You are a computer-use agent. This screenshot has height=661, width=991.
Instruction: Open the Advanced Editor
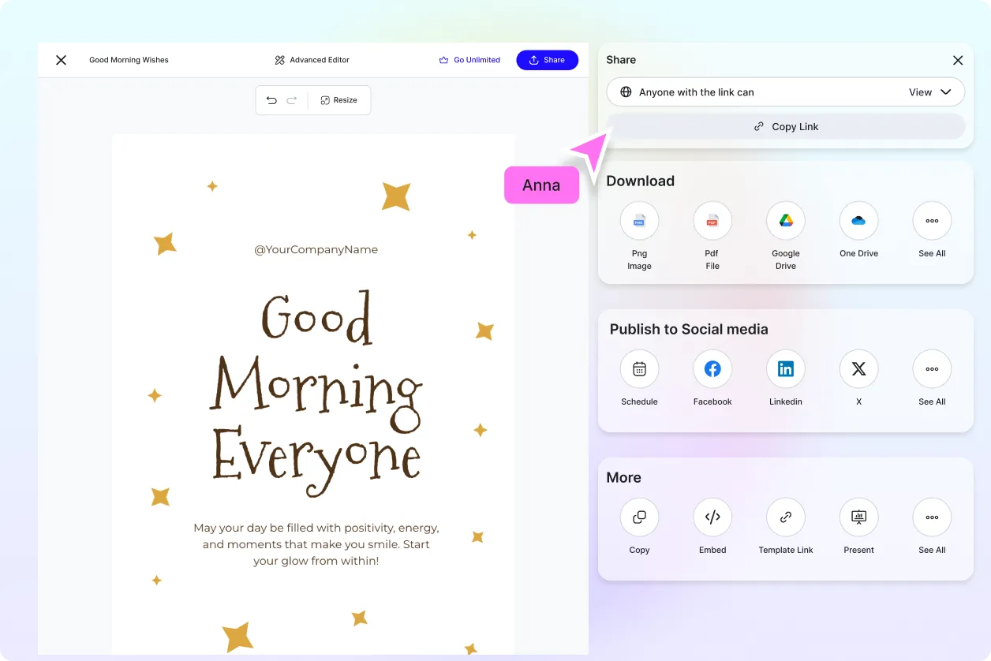coord(312,60)
